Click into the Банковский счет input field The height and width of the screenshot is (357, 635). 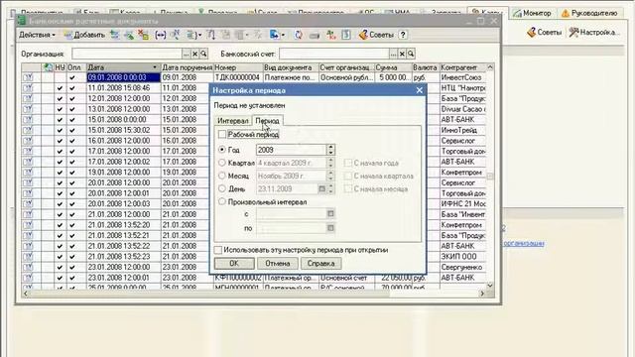(334, 54)
